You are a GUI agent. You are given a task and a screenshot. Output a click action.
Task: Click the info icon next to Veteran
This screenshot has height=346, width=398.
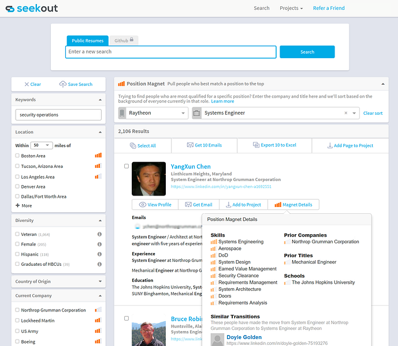[x=99, y=234]
